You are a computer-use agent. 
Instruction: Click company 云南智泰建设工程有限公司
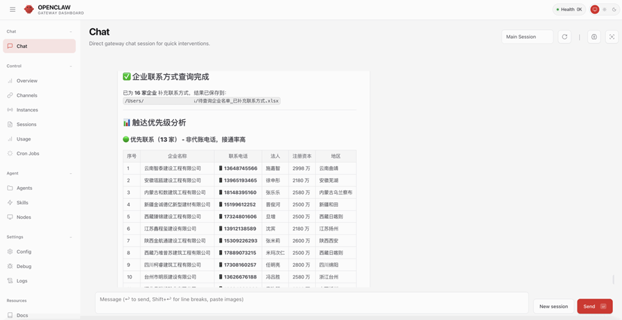coord(173,168)
